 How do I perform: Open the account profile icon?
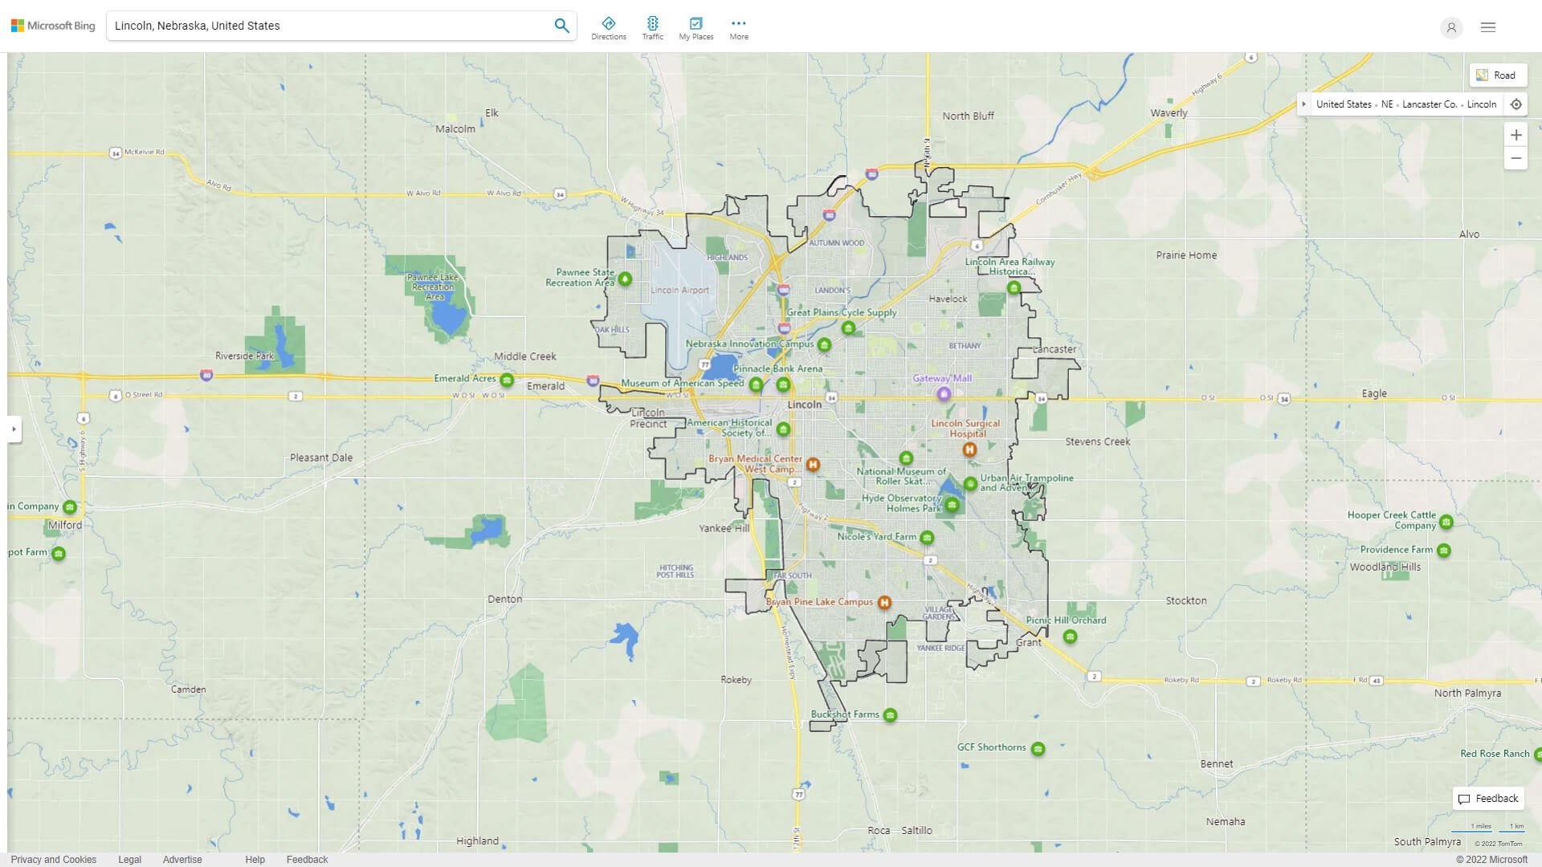(x=1451, y=28)
